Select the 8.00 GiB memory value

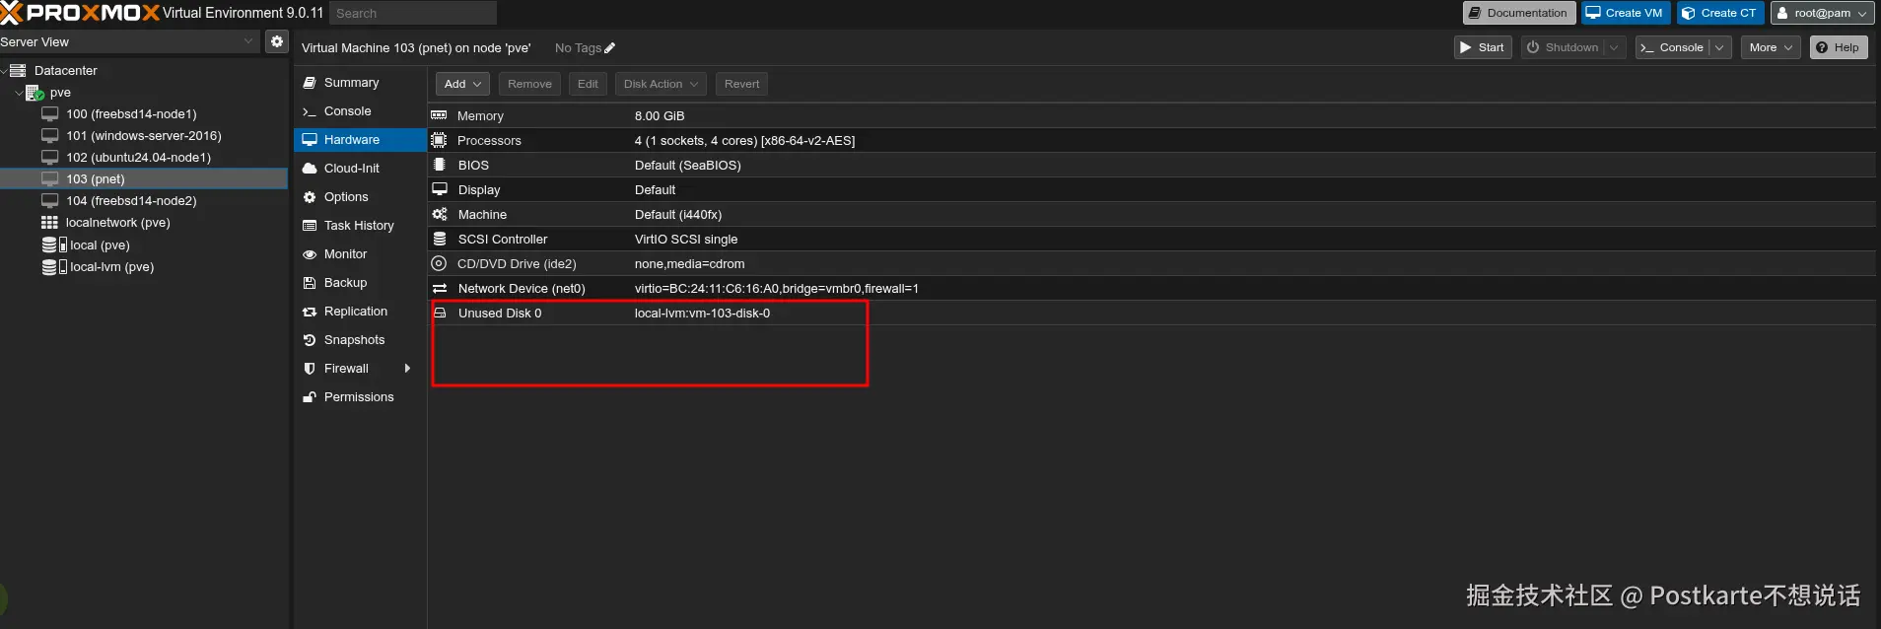660,115
